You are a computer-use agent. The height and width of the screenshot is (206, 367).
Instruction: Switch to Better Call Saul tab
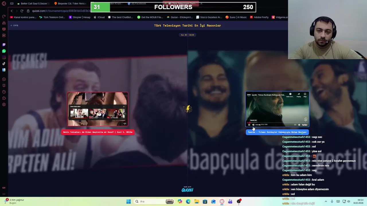tap(34, 4)
